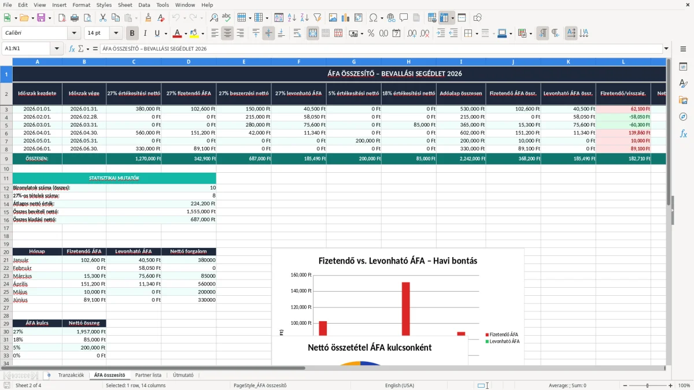This screenshot has width=694, height=390.
Task: Click zoom in plus button
Action: coord(671,385)
